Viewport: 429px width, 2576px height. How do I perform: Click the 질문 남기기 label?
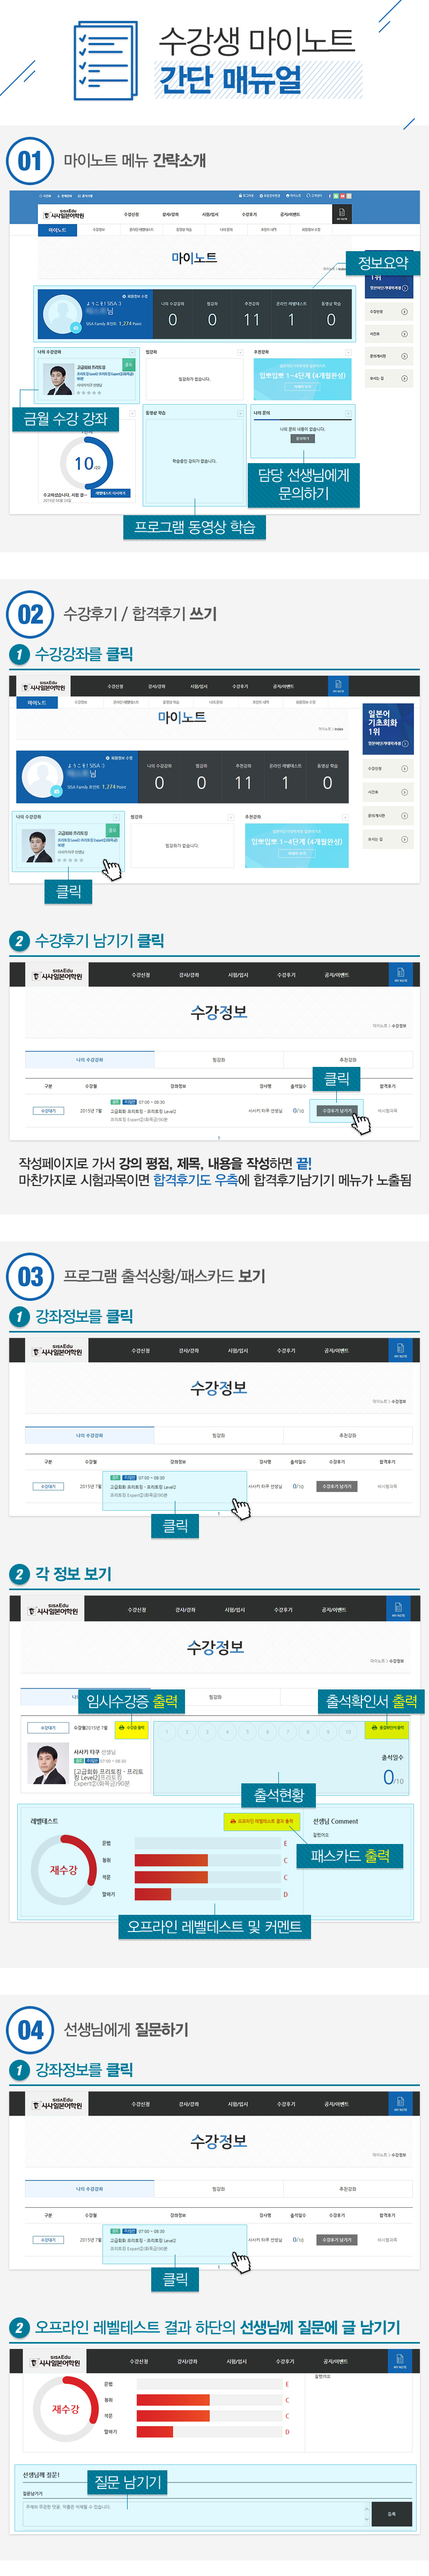128,2481
